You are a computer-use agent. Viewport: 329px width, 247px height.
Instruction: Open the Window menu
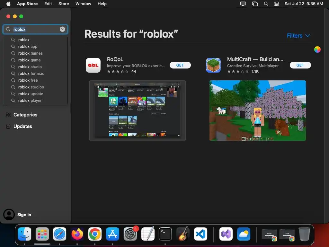[83, 4]
